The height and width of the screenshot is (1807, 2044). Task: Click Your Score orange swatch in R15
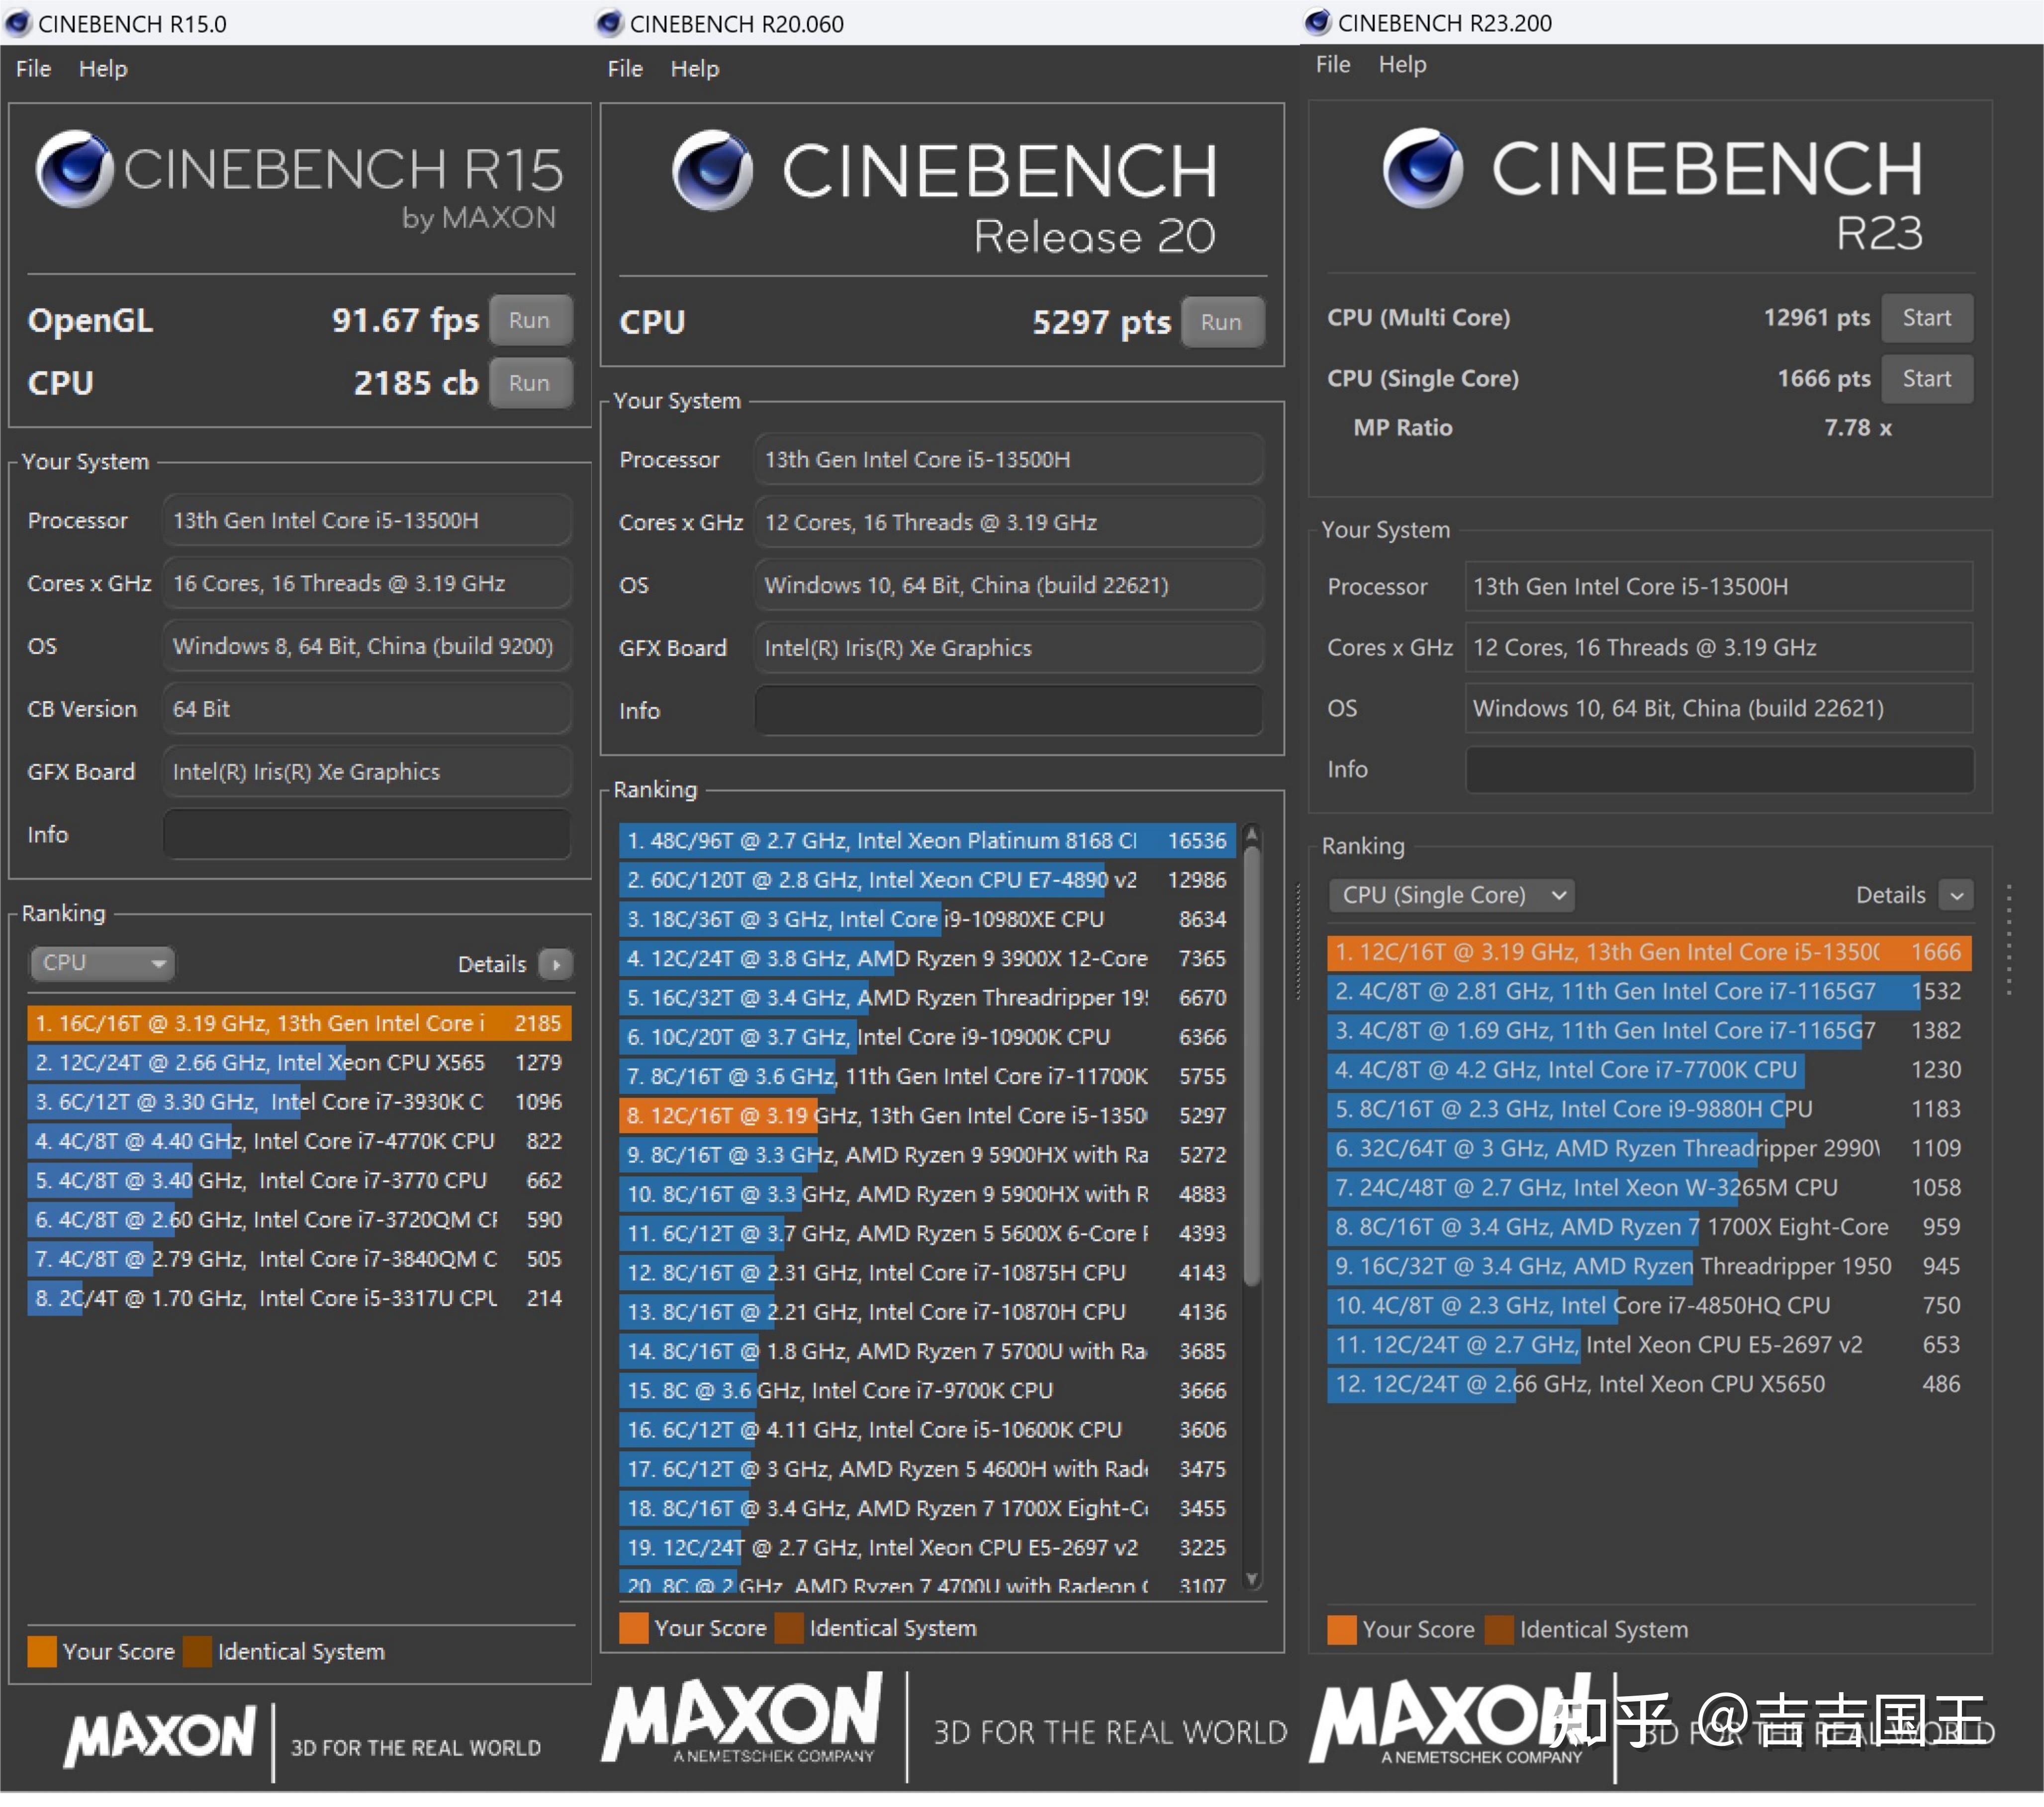(x=42, y=1651)
